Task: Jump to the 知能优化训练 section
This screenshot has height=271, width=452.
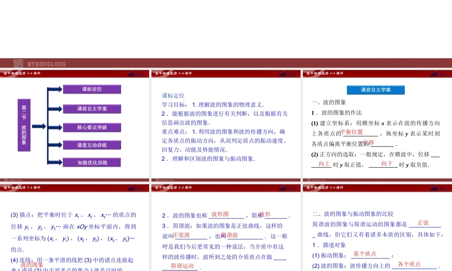Action: (92, 163)
